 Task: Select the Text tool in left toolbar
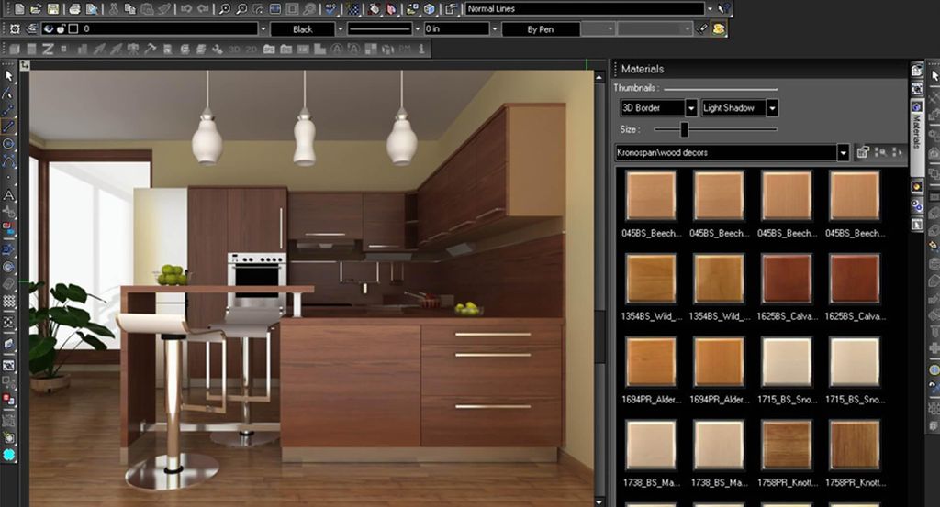(x=9, y=195)
